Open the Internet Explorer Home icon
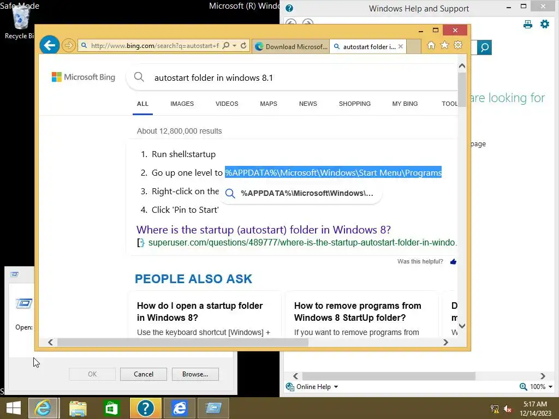The height and width of the screenshot is (419, 559). (431, 45)
